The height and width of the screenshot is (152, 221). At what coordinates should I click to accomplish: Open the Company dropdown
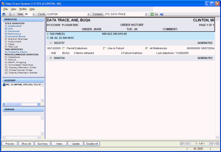tap(146, 14)
